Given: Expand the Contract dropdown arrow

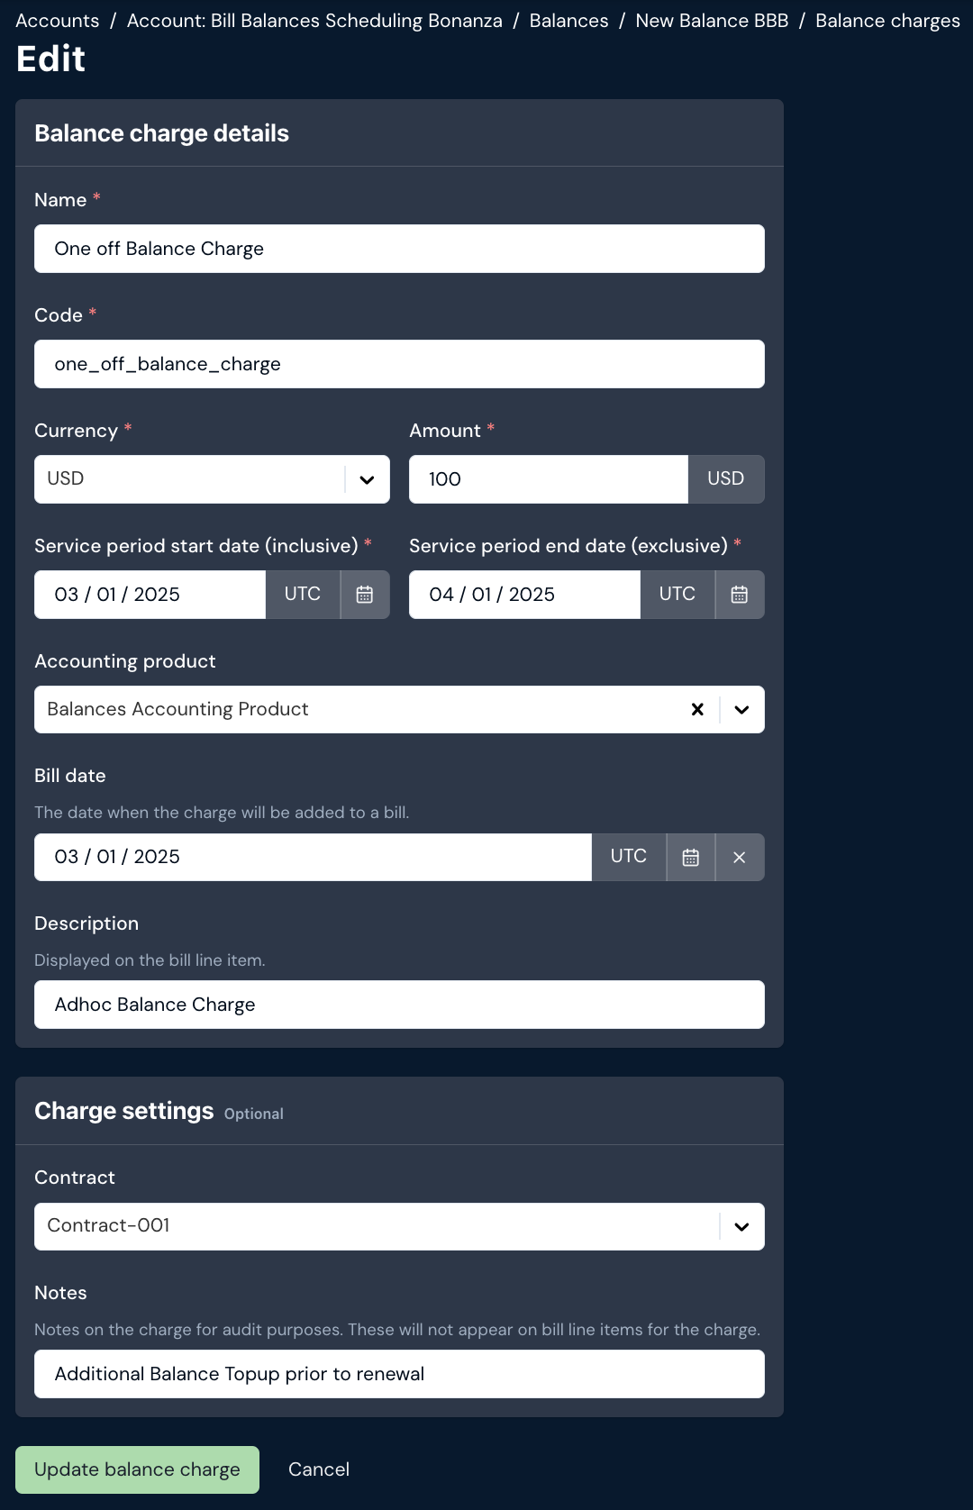Looking at the screenshot, I should pos(741,1226).
